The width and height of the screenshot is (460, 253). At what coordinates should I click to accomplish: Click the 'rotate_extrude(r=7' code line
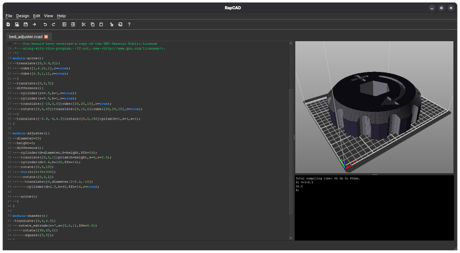point(58,226)
